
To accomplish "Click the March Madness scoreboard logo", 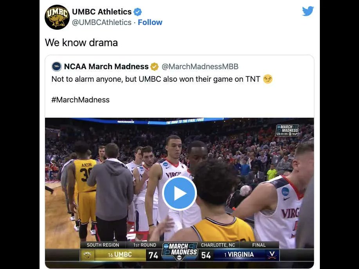I will tap(180, 252).
